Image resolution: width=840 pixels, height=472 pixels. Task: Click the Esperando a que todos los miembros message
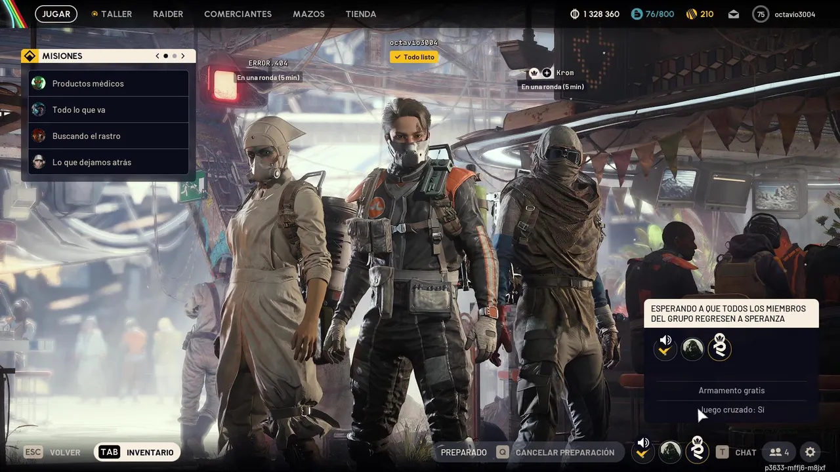(x=732, y=313)
